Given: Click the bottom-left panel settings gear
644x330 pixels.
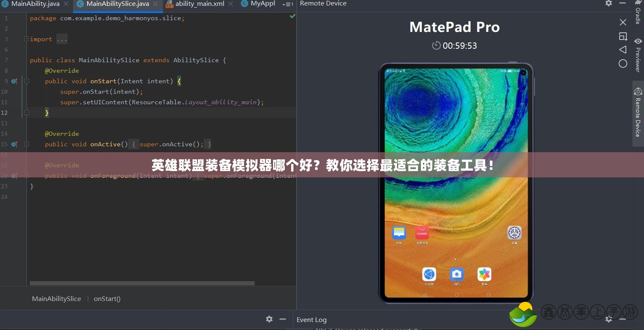Looking at the screenshot, I should click(269, 319).
